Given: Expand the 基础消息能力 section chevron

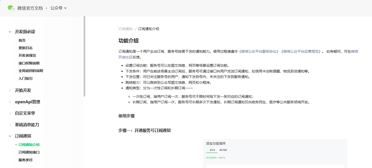Looking at the screenshot, I should 10,125.
